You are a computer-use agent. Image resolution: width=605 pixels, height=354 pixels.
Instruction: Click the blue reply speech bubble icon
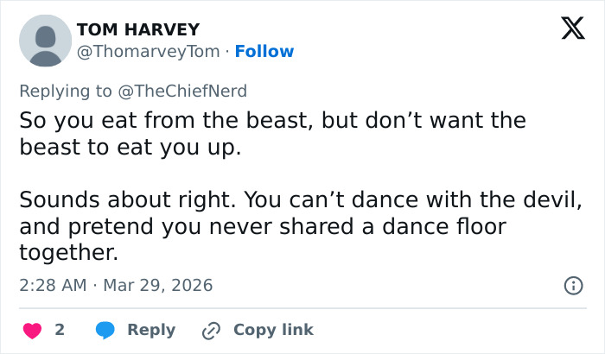click(x=105, y=330)
